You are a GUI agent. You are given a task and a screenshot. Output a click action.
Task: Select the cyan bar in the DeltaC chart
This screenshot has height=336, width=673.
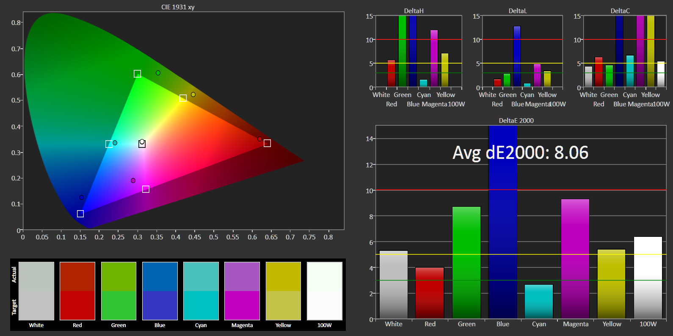(x=630, y=71)
